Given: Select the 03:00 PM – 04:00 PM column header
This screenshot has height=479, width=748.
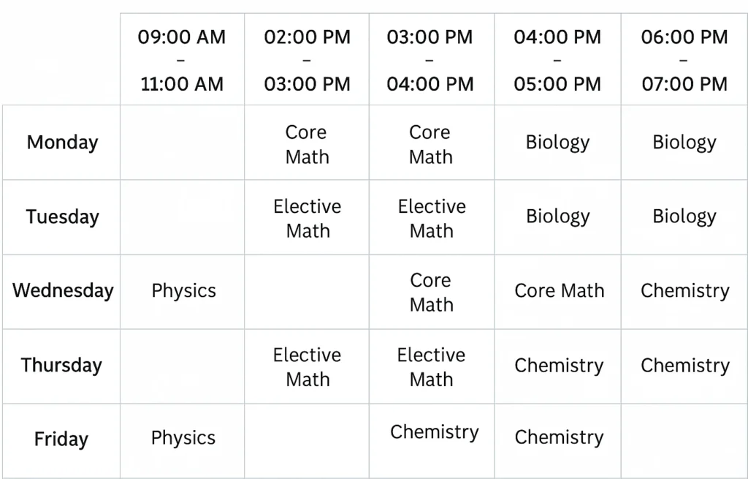Looking at the screenshot, I should 432,59.
